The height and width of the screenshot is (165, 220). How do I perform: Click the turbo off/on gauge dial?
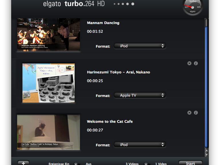pyautogui.click(x=193, y=7)
